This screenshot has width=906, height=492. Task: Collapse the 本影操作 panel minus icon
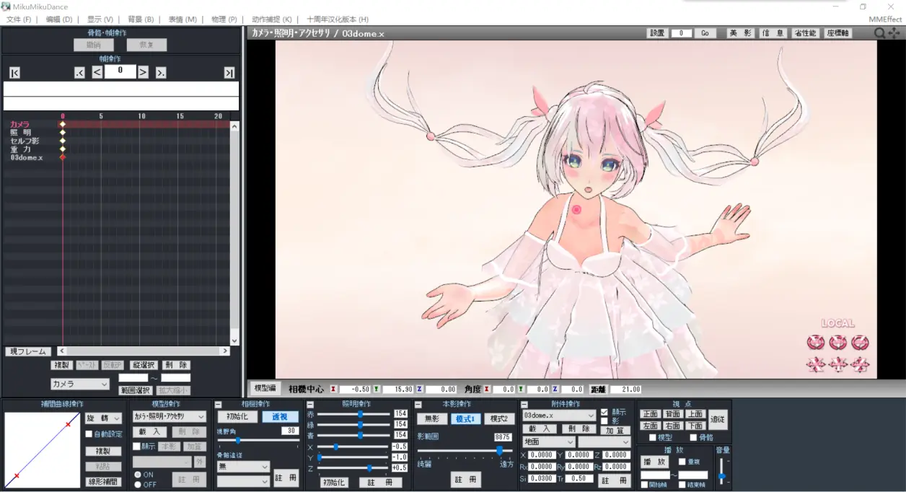point(418,405)
